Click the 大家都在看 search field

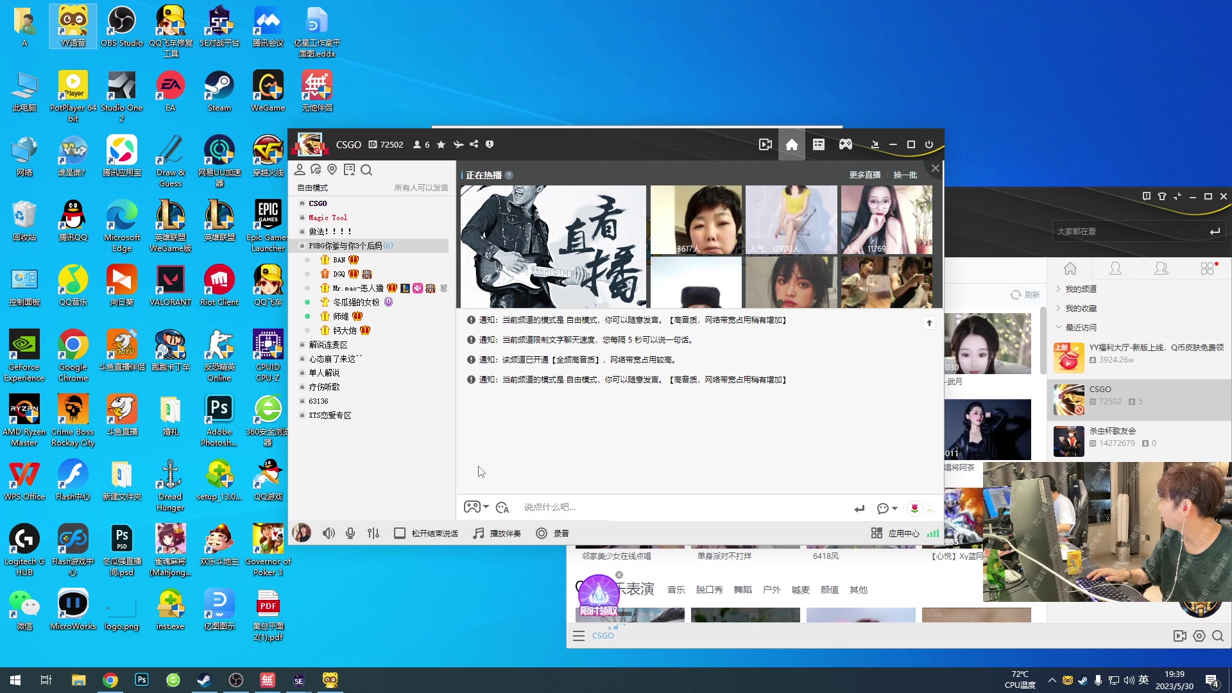point(1129,232)
